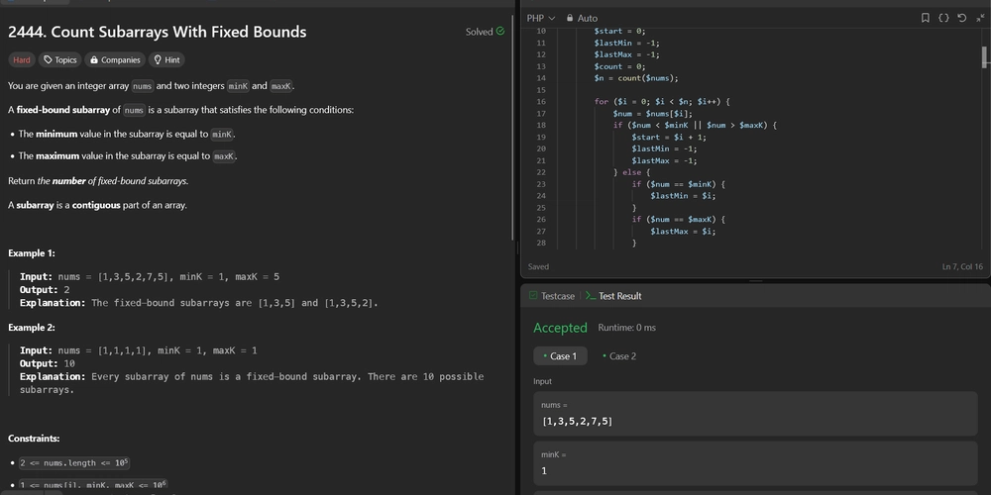This screenshot has width=991, height=495.
Task: Switch to the Test Result tab
Action: (613, 295)
